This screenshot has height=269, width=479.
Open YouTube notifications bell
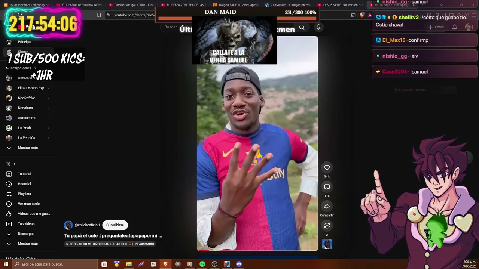454,27
